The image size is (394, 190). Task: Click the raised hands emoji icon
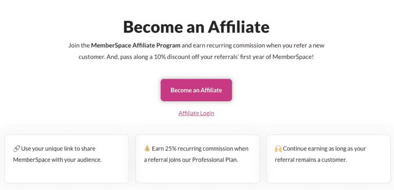[278, 149]
